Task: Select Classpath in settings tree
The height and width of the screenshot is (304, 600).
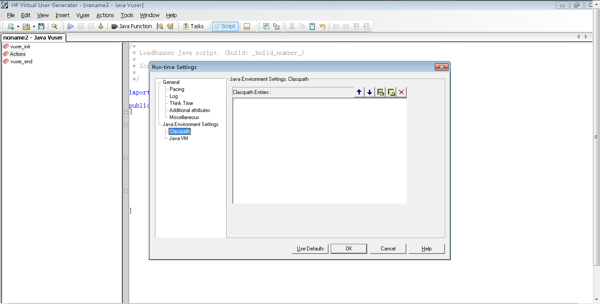Action: [180, 131]
